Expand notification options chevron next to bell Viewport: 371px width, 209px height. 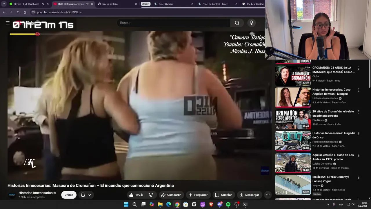(x=89, y=195)
